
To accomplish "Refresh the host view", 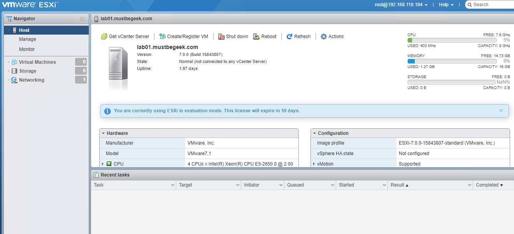I will coord(298,36).
